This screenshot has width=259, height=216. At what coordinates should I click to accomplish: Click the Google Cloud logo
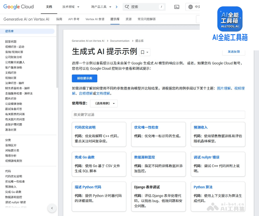point(18,7)
